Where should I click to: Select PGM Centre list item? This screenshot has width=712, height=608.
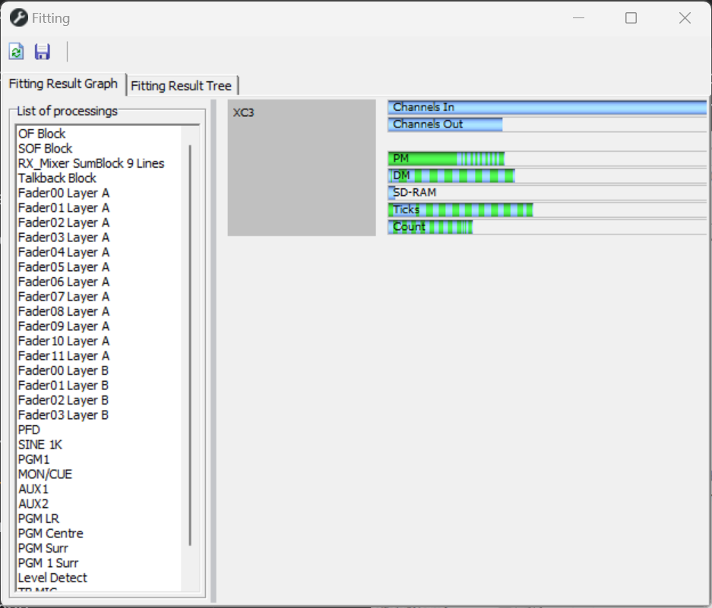coord(51,534)
